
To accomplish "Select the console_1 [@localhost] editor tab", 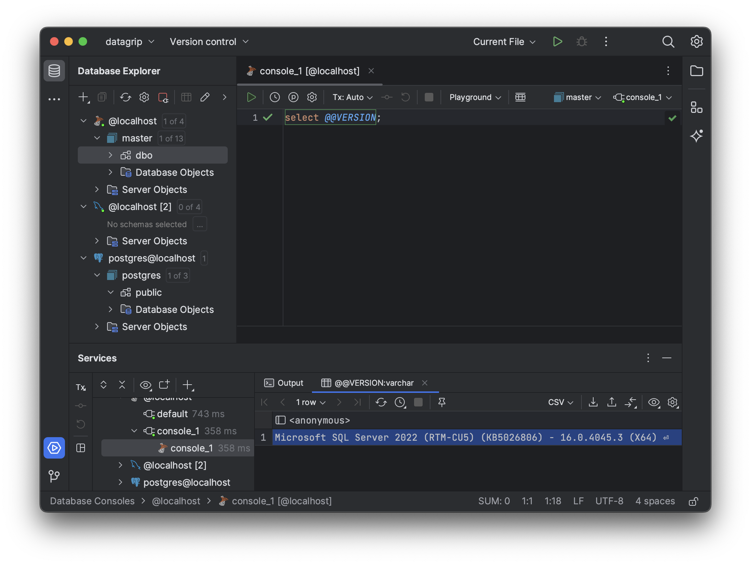I will [x=309, y=71].
